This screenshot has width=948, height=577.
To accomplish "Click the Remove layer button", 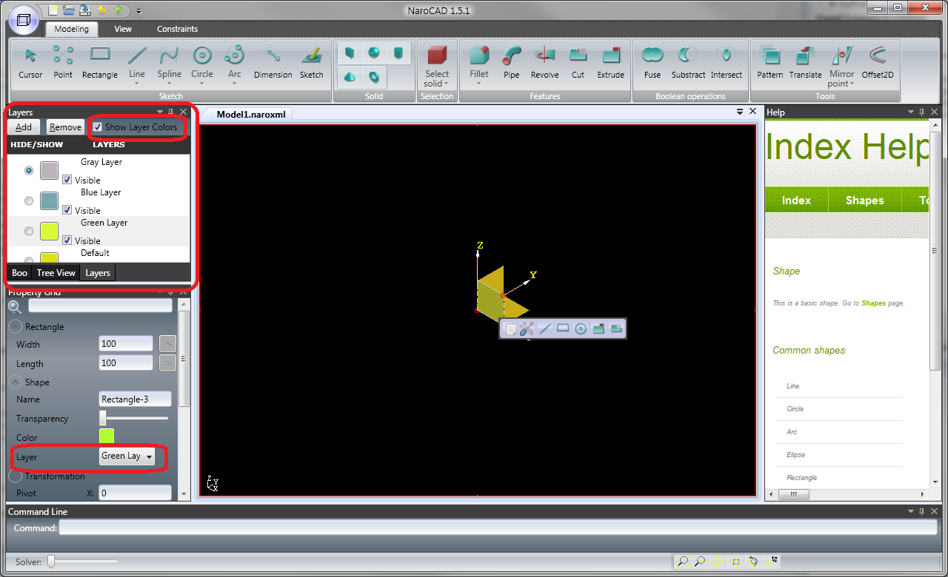I will pos(65,127).
